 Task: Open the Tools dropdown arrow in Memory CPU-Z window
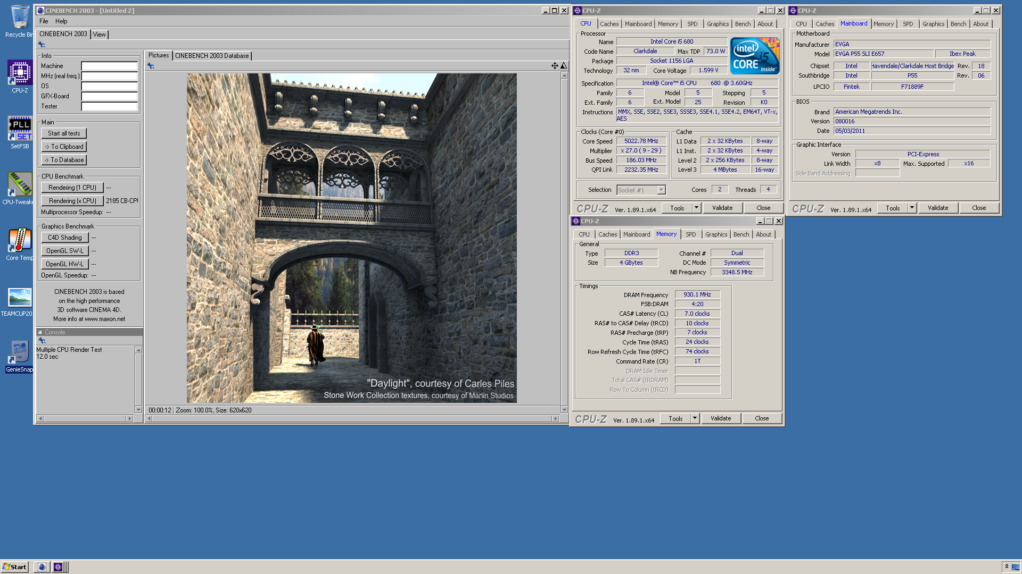695,418
